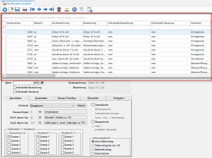The height and width of the screenshot is (158, 212).
Task: Select Saldovortrag bei vorl. JW option
Action: 93,145
